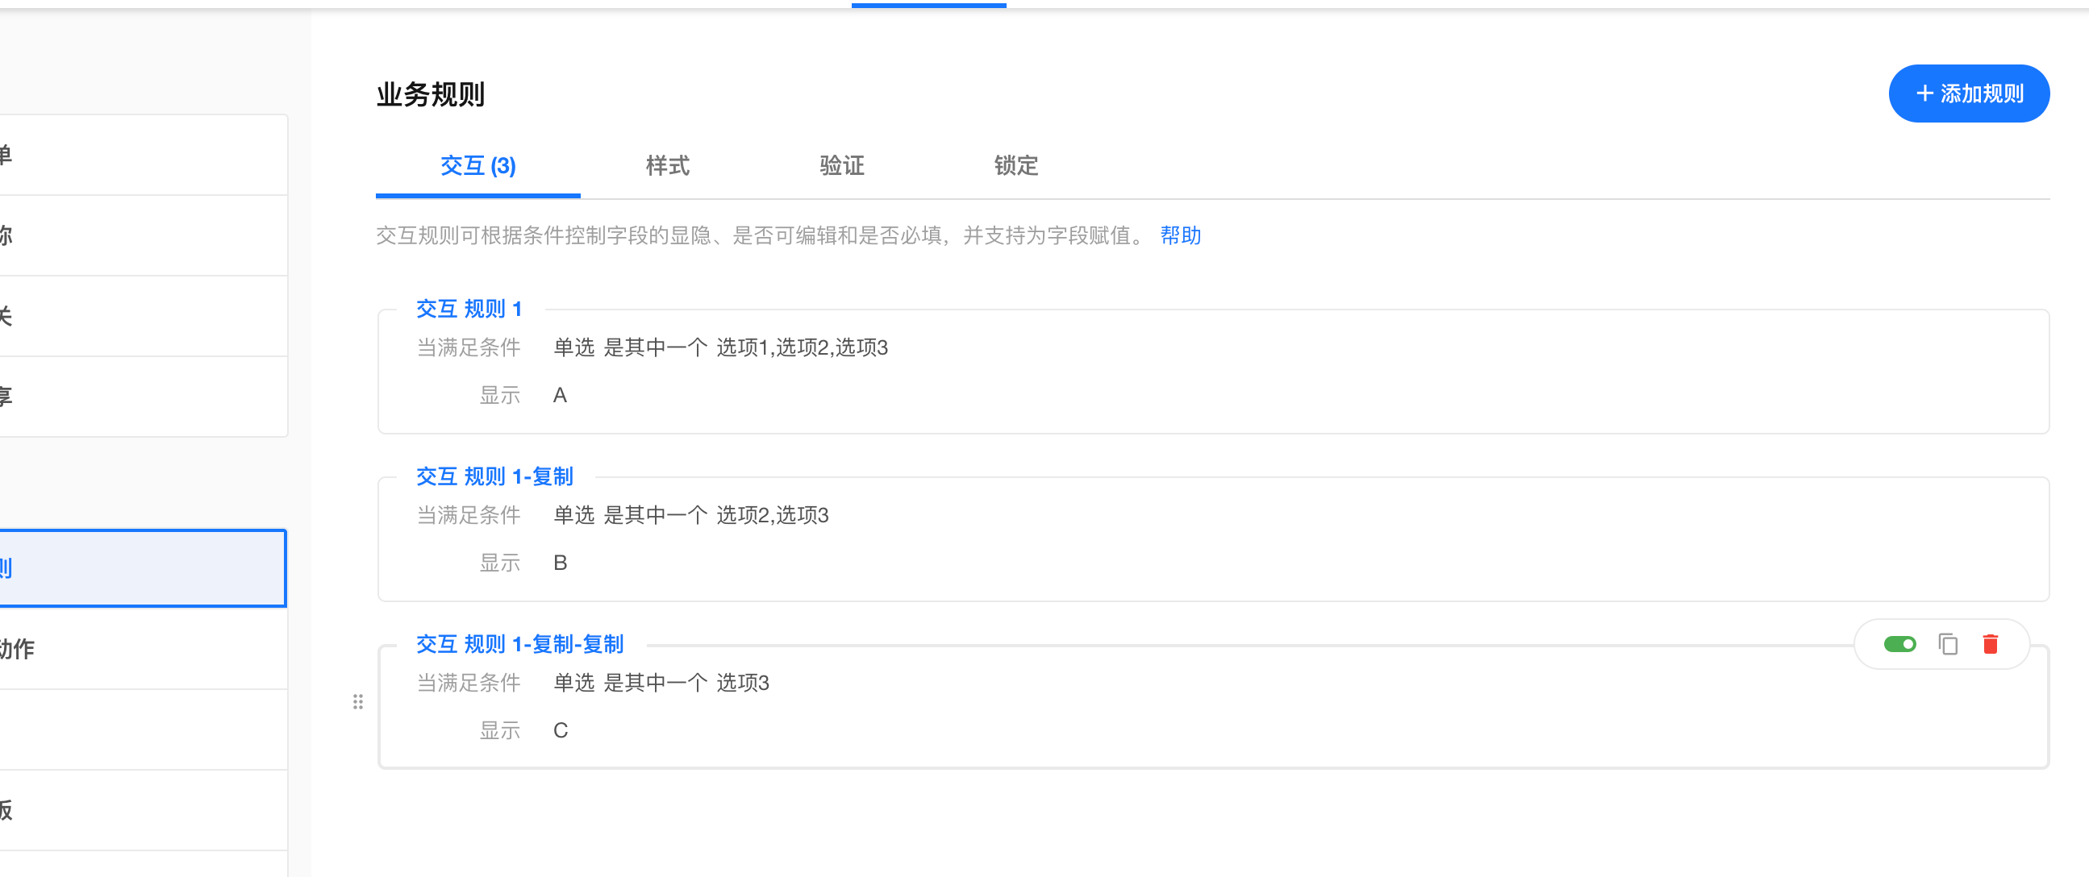The width and height of the screenshot is (2089, 877).
Task: Click the 添加规则 button
Action: pos(1968,94)
